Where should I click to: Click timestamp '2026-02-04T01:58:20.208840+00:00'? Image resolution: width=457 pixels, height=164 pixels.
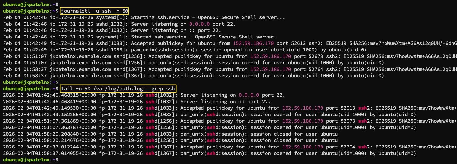[x=49, y=134]
